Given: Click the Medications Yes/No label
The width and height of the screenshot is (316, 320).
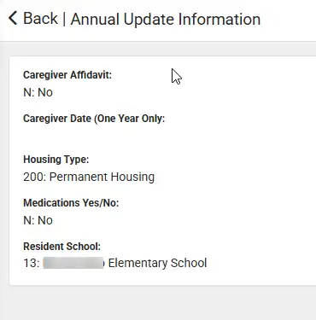Looking at the screenshot, I should pyautogui.click(x=71, y=203).
